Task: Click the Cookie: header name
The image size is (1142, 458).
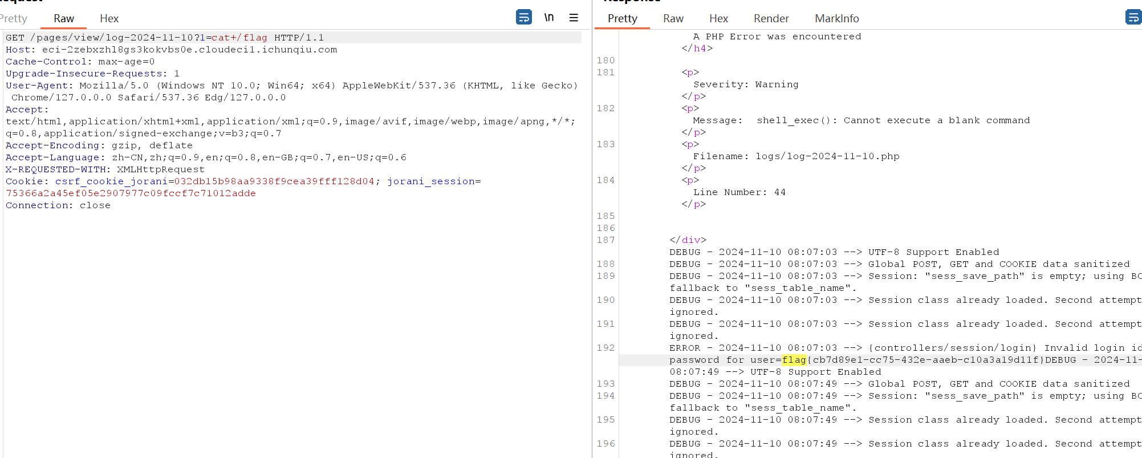Action: 27,181
